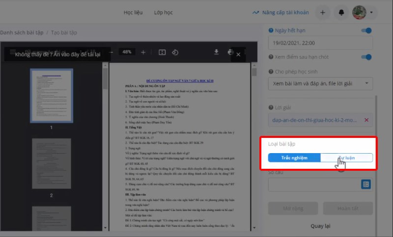Close the PDF overlay with X

point(238,54)
